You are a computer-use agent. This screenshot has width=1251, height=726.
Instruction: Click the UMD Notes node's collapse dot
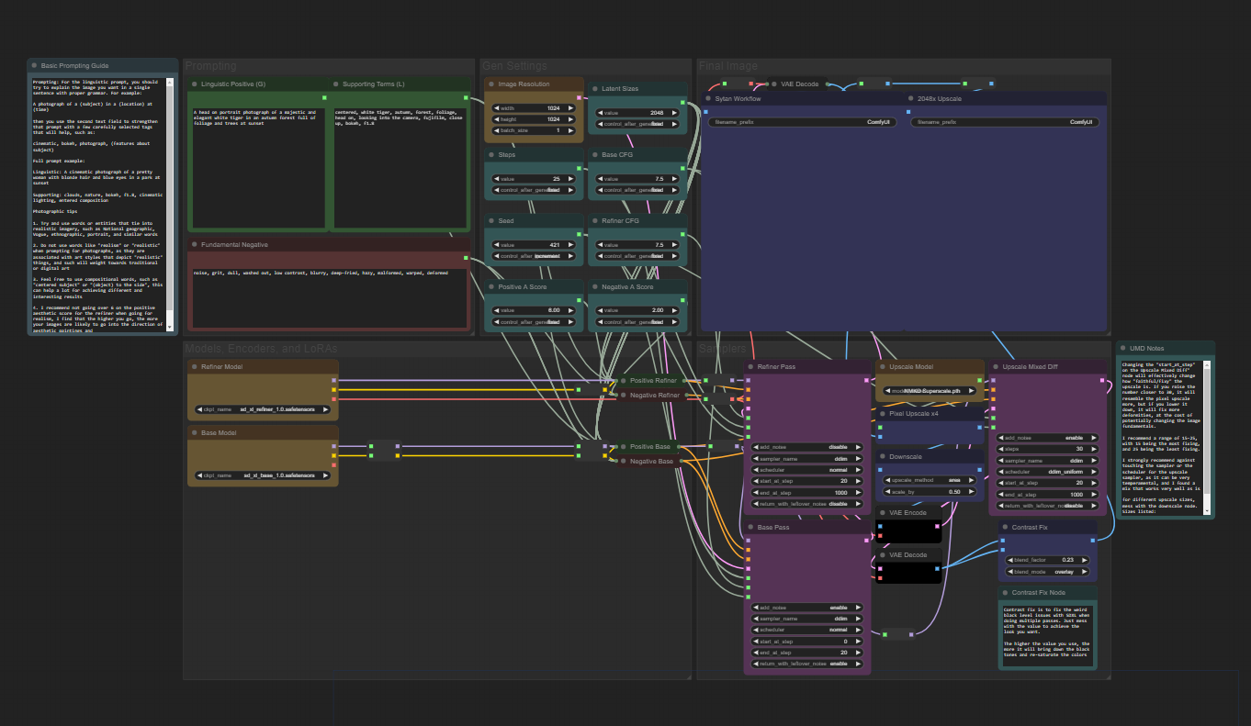click(x=1125, y=349)
